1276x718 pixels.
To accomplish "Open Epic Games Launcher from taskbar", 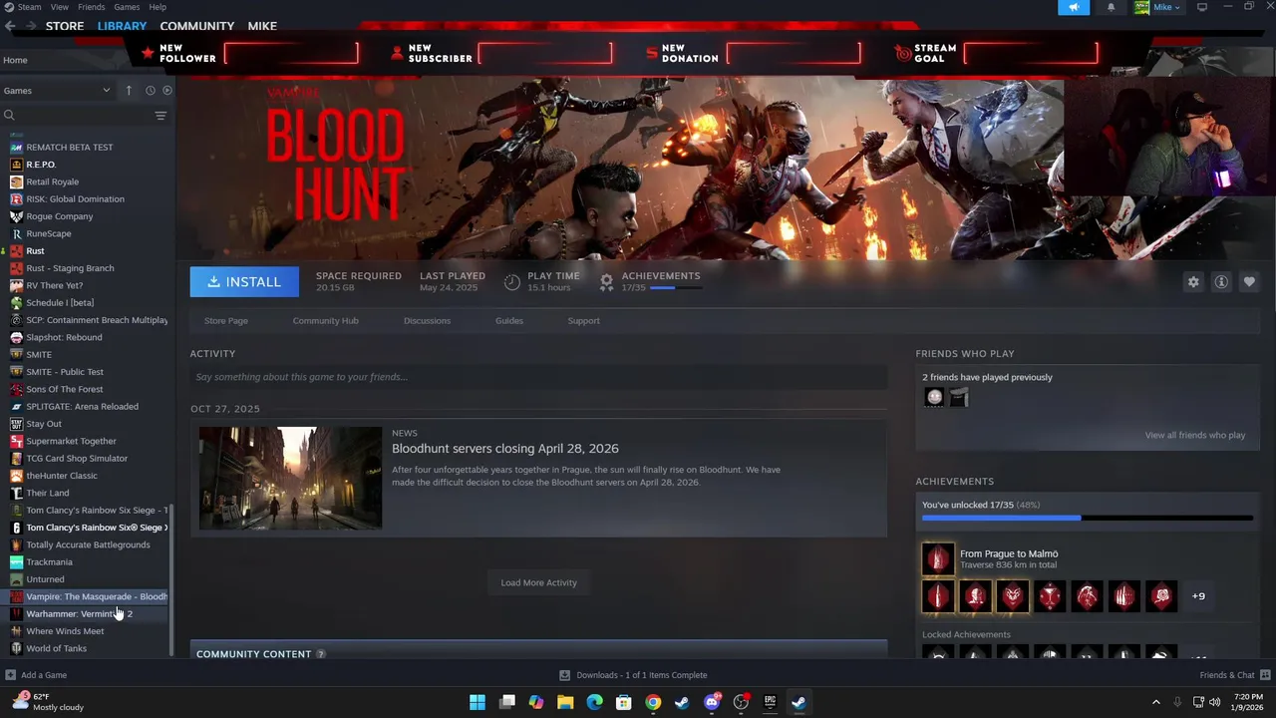I will point(770,702).
